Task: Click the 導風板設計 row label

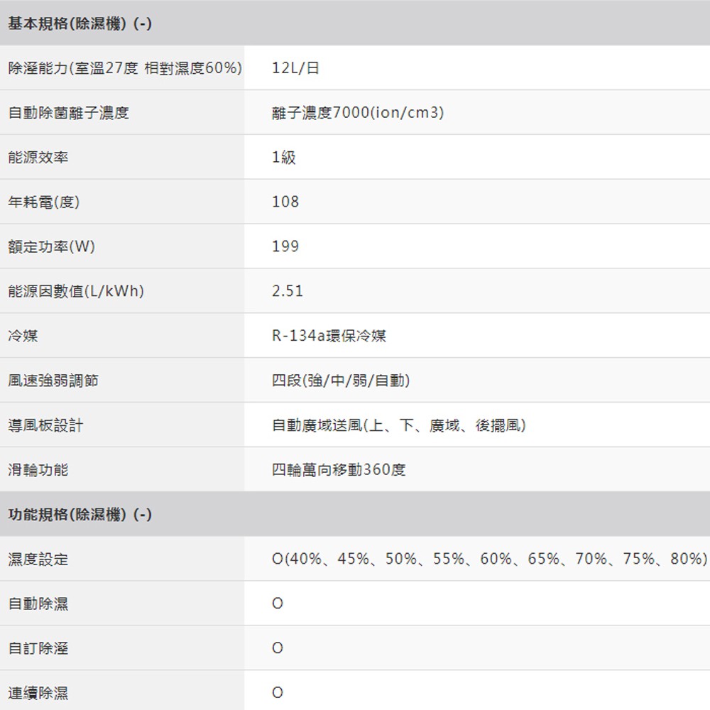Action: coord(45,426)
